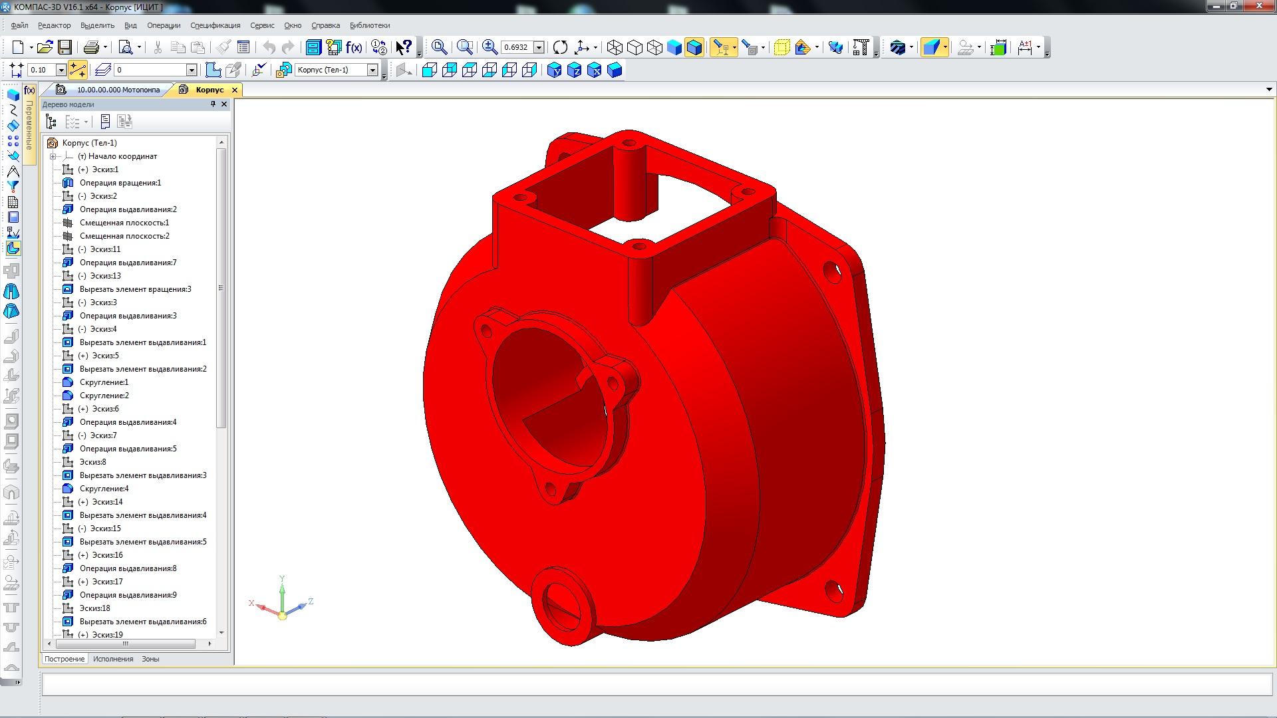1277x718 pixels.
Task: Click the Rotate view icon
Action: point(560,47)
